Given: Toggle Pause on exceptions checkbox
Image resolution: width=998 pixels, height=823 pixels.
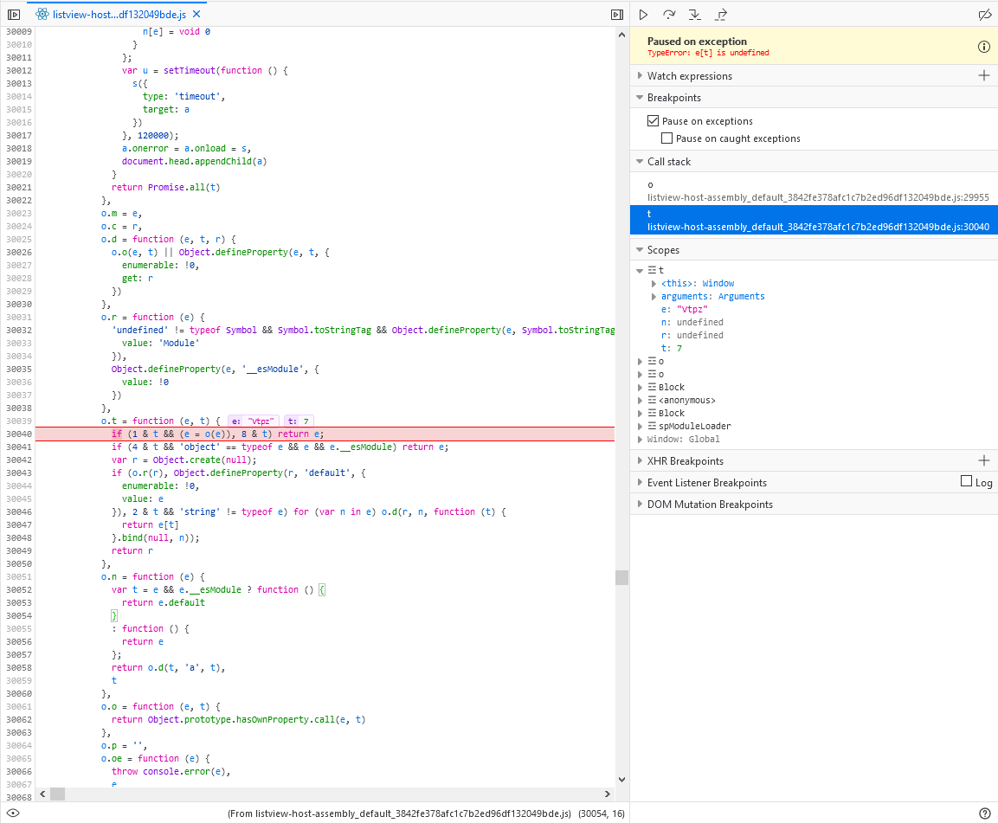Looking at the screenshot, I should point(653,121).
